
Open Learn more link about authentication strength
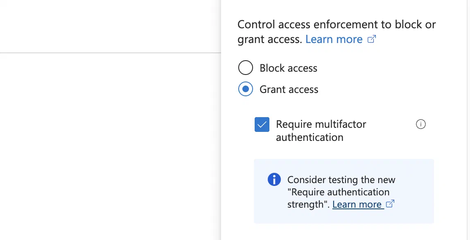pyautogui.click(x=357, y=204)
